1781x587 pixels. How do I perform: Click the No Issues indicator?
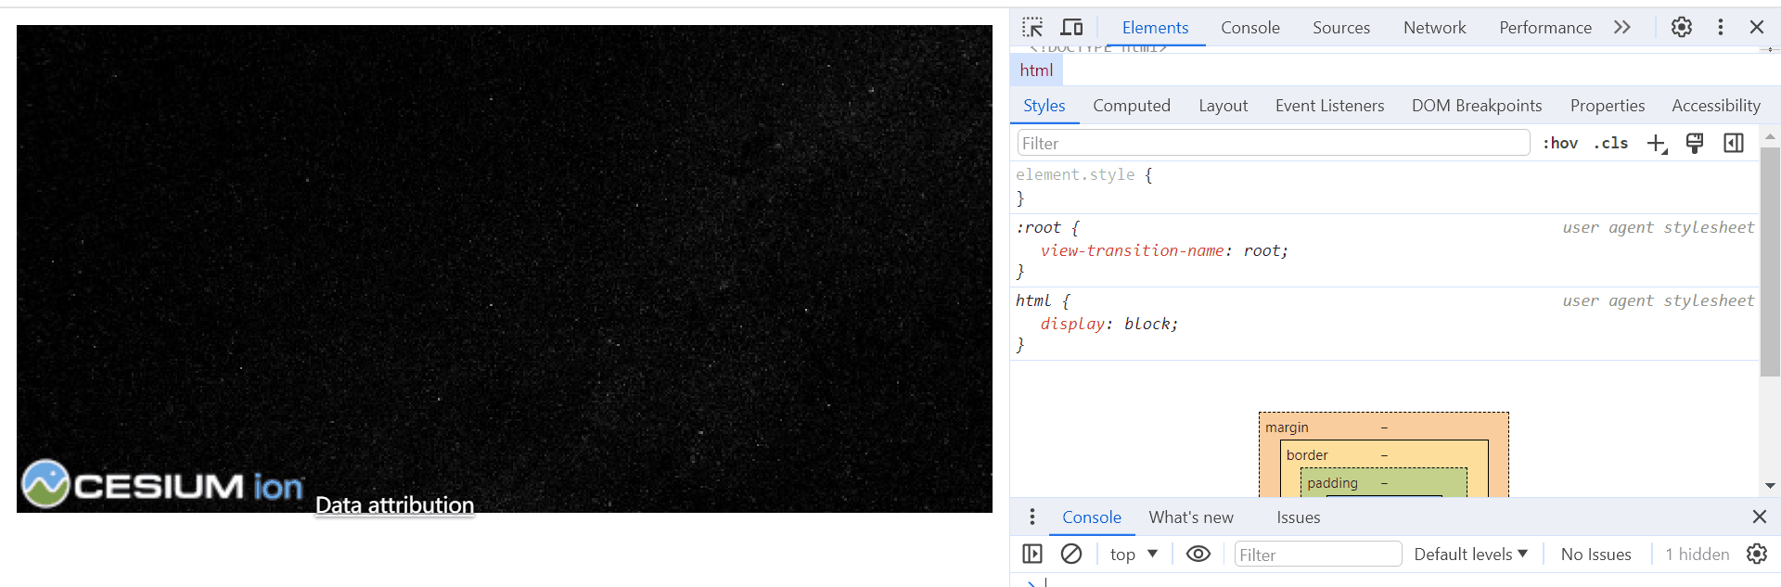click(1595, 555)
